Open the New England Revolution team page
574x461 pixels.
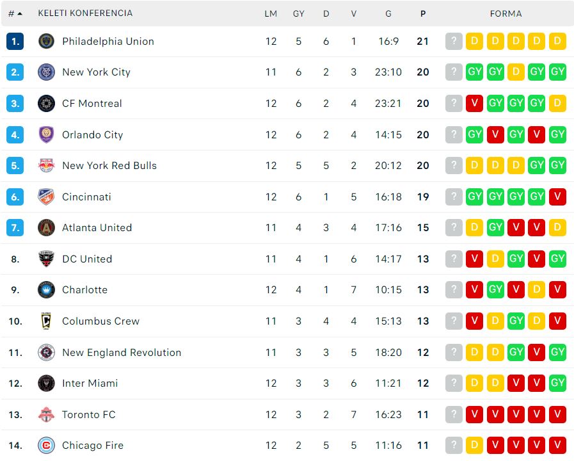point(122,352)
